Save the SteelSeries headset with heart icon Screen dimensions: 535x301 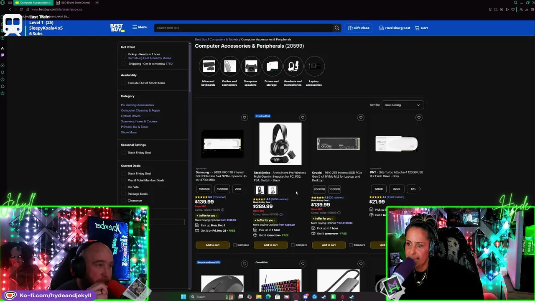pyautogui.click(x=303, y=117)
